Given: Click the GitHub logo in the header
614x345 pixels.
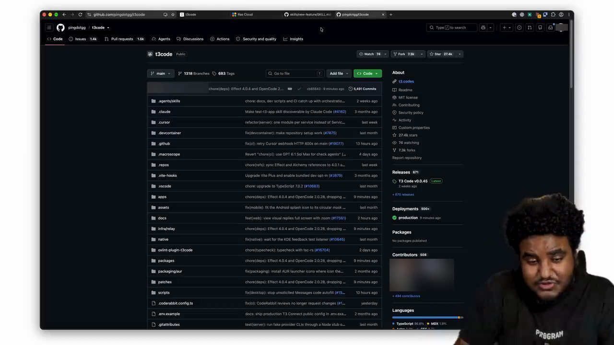Looking at the screenshot, I should tap(60, 27).
